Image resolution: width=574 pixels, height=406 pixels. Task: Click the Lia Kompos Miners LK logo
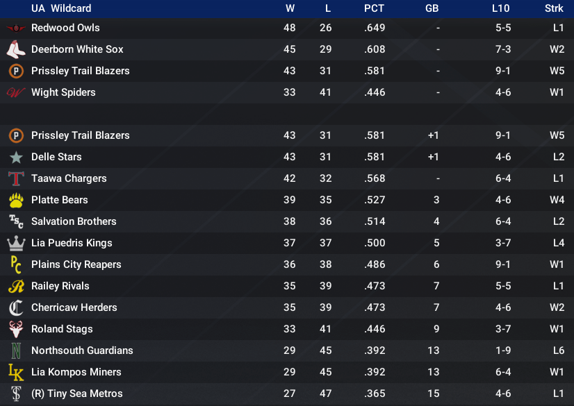(x=16, y=372)
